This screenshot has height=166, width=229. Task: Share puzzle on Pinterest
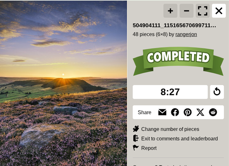click(188, 112)
